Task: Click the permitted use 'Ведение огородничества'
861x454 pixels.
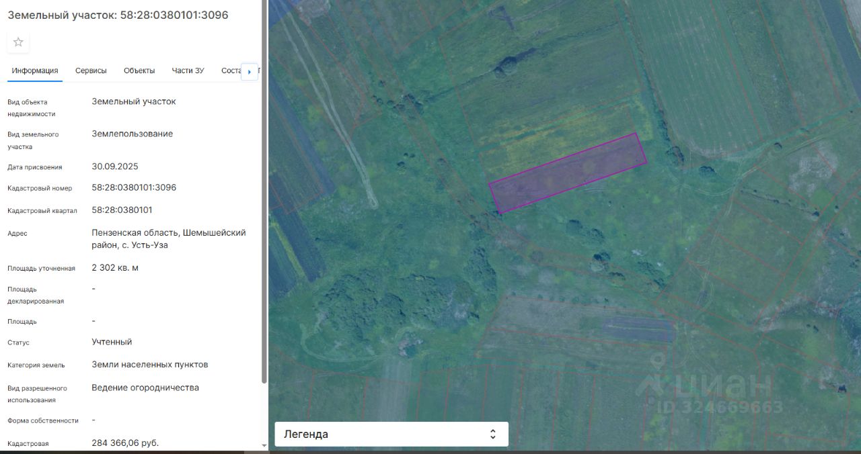Action: coord(145,388)
